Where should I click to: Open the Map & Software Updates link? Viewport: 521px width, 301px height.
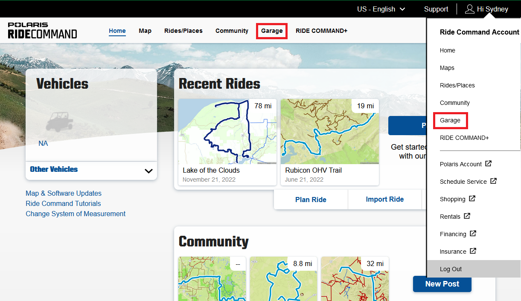tap(64, 194)
